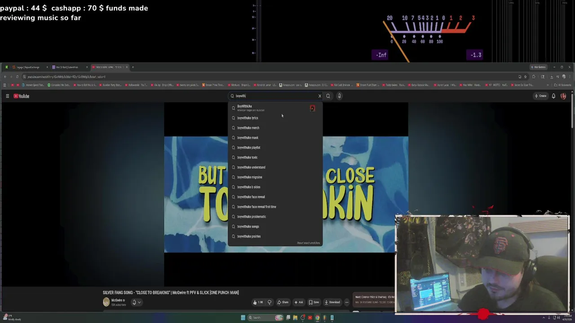Click Report search predictions link

[x=309, y=243]
